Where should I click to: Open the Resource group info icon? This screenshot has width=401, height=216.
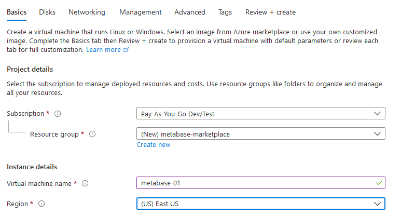[92, 134]
